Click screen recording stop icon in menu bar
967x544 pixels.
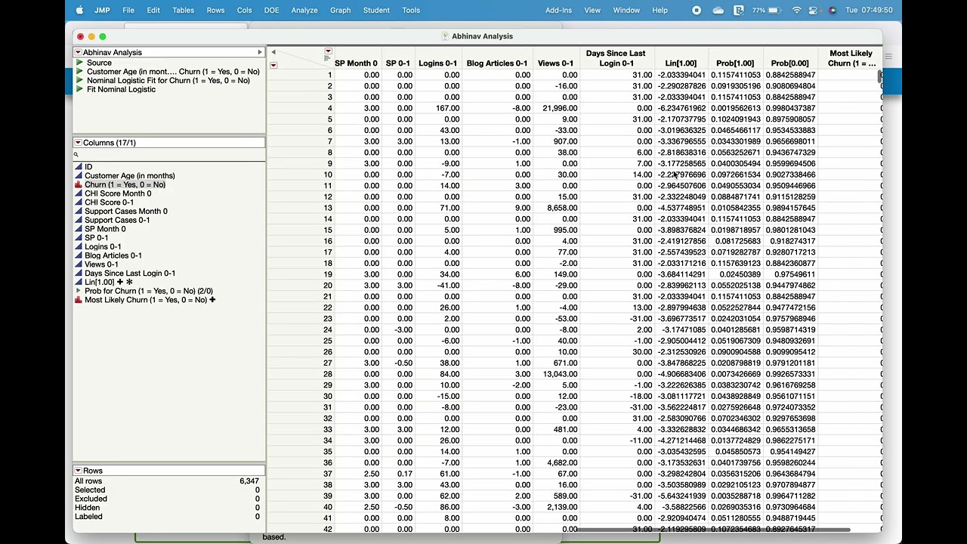click(x=697, y=10)
